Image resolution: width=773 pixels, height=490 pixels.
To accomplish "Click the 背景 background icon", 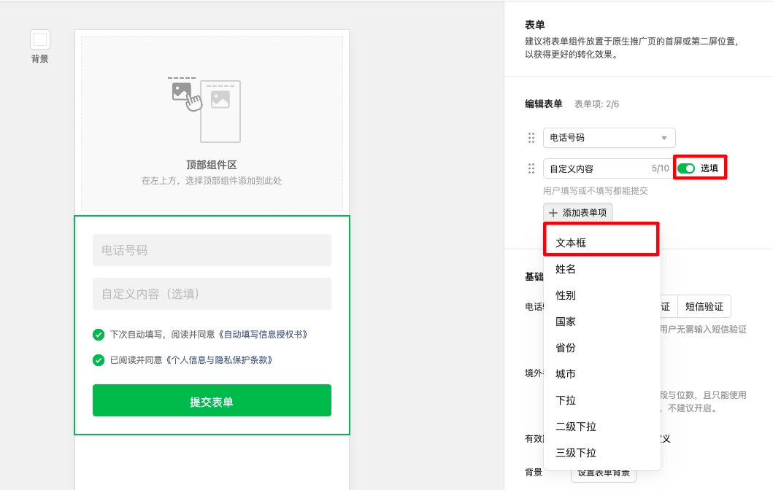I will (40, 39).
